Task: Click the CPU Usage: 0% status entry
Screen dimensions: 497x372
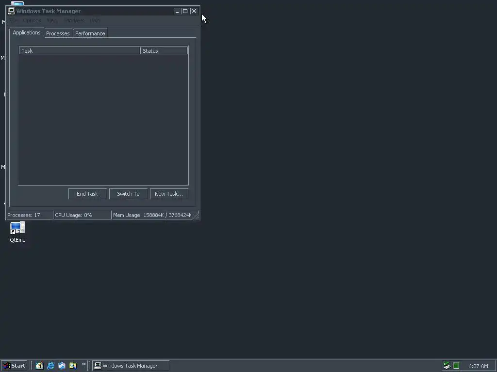Action: tap(83, 215)
